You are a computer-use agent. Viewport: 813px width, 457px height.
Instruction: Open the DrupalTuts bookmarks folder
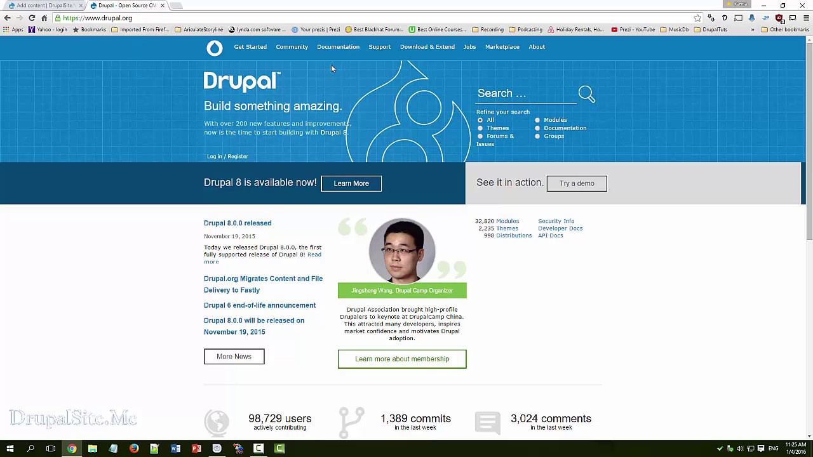[711, 29]
